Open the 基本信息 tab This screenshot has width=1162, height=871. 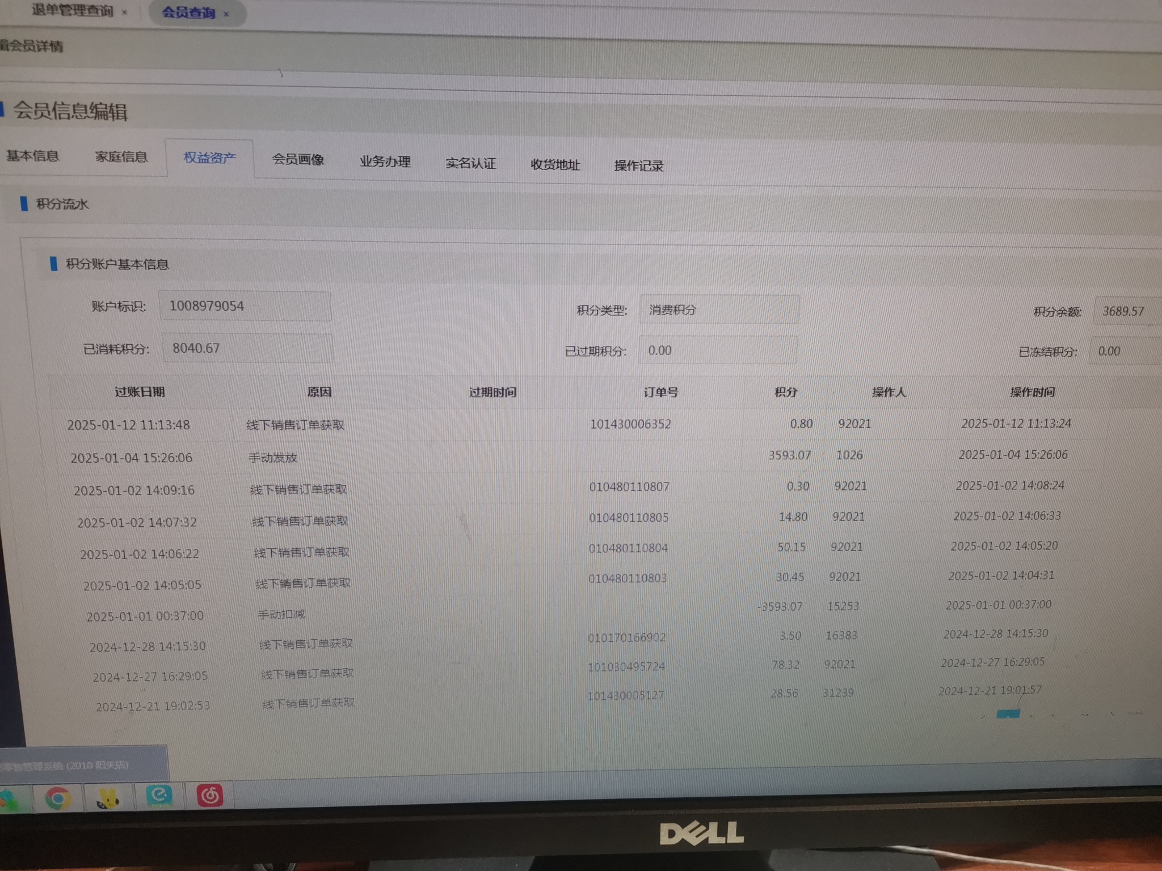click(x=32, y=156)
